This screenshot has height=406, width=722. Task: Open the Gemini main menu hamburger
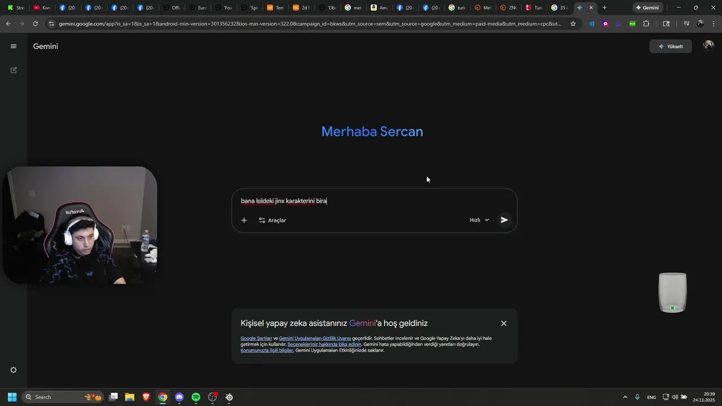[x=14, y=46]
